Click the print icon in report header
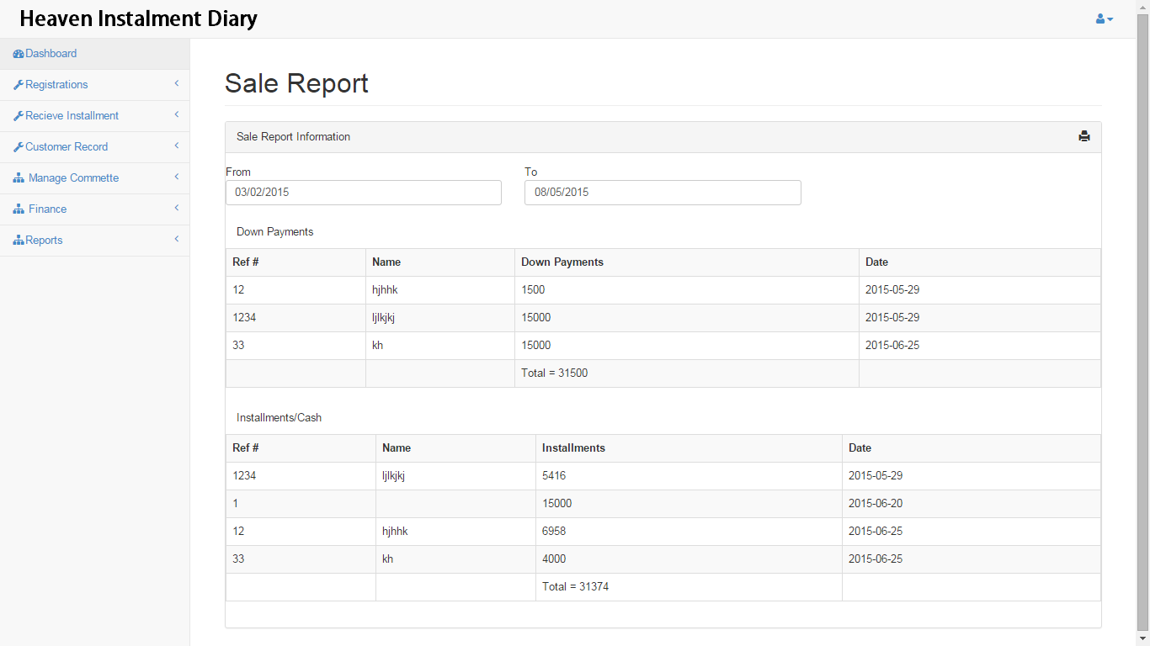Viewport: 1150px width, 646px height. 1084,136
